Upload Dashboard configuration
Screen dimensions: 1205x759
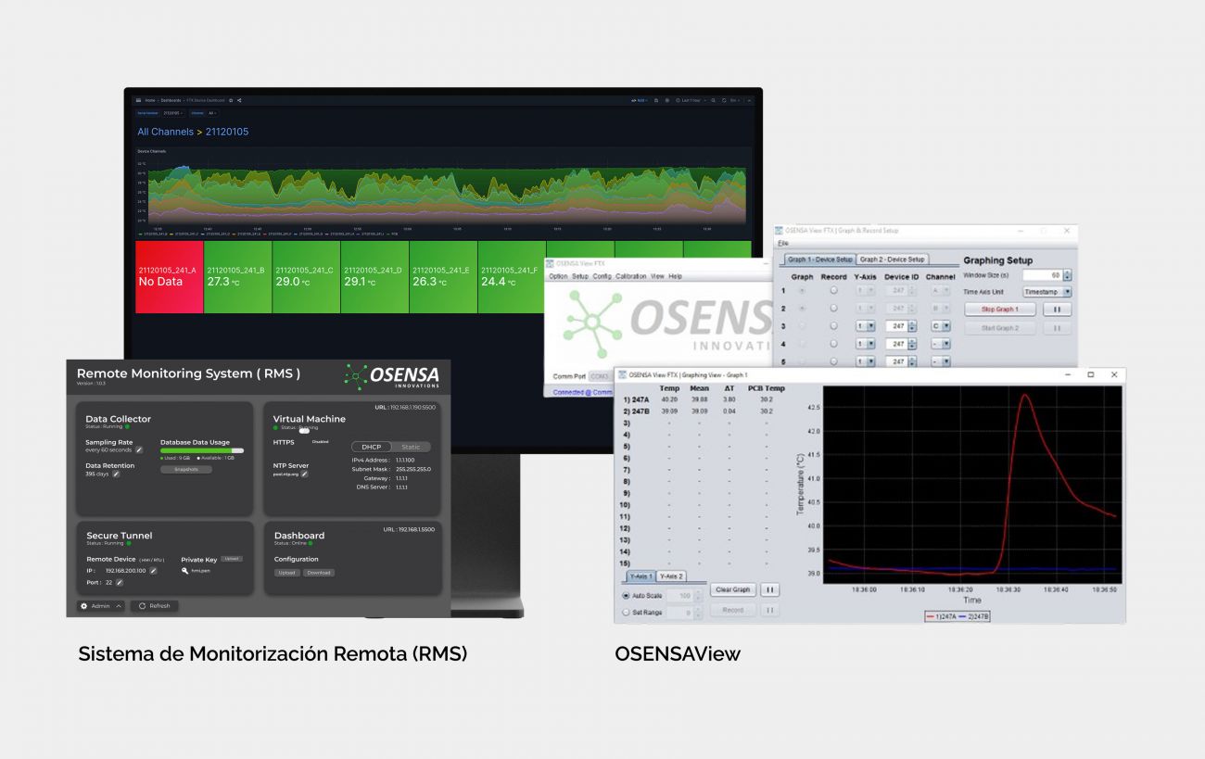[x=286, y=573]
